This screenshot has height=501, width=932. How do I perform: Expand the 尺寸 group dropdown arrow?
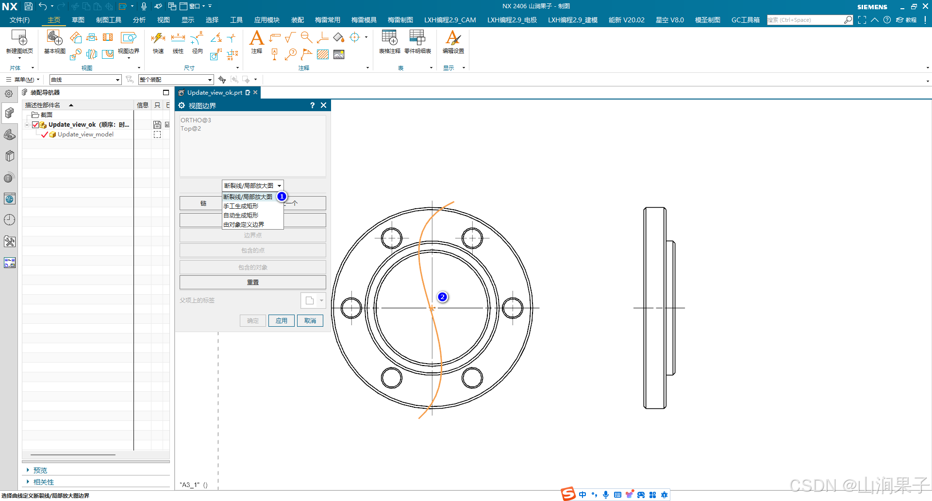click(237, 68)
